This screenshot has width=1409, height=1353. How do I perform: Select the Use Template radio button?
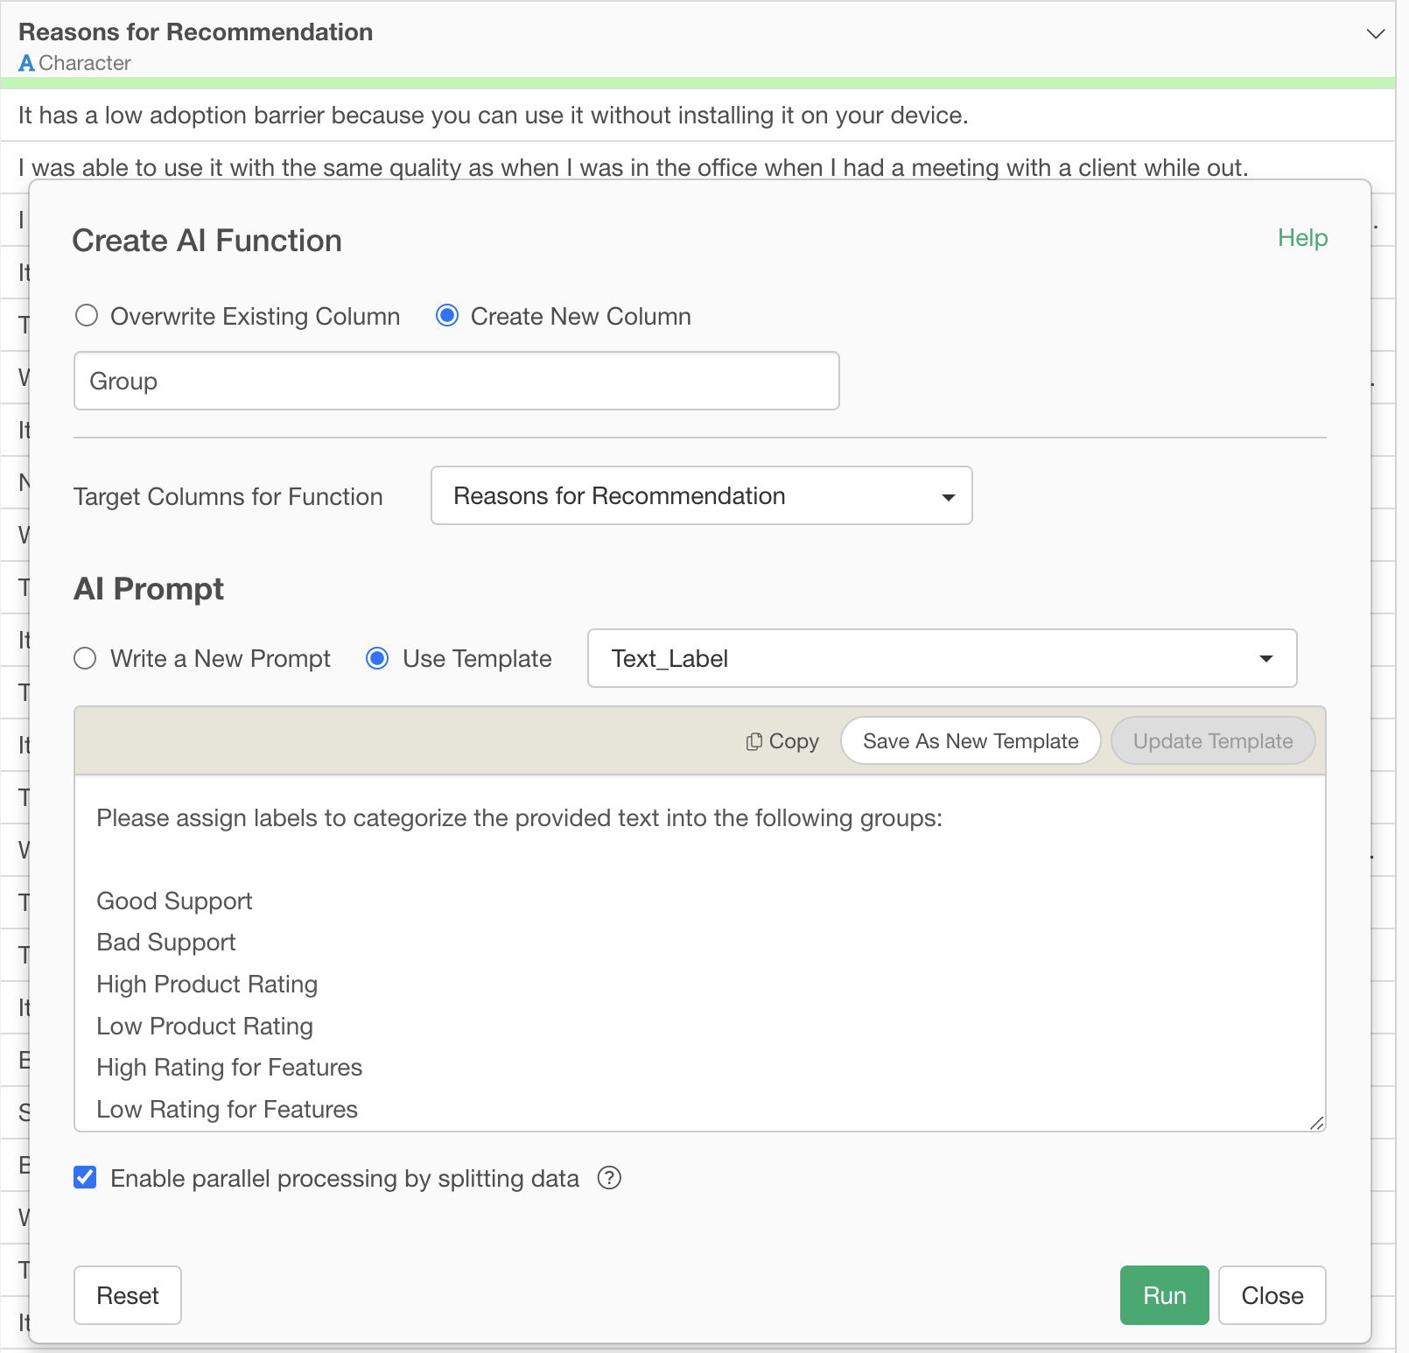377,658
